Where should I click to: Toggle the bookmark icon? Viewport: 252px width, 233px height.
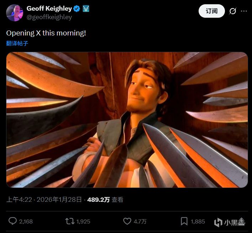184,221
